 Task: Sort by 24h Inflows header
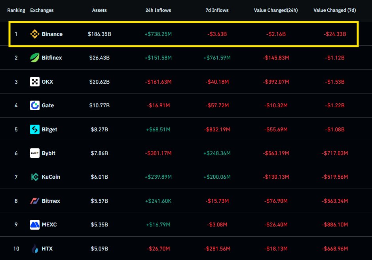coord(158,10)
